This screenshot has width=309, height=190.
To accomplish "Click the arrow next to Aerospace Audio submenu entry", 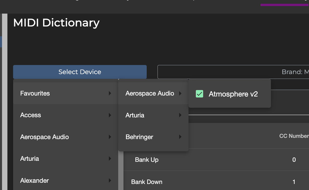I will click(180, 93).
